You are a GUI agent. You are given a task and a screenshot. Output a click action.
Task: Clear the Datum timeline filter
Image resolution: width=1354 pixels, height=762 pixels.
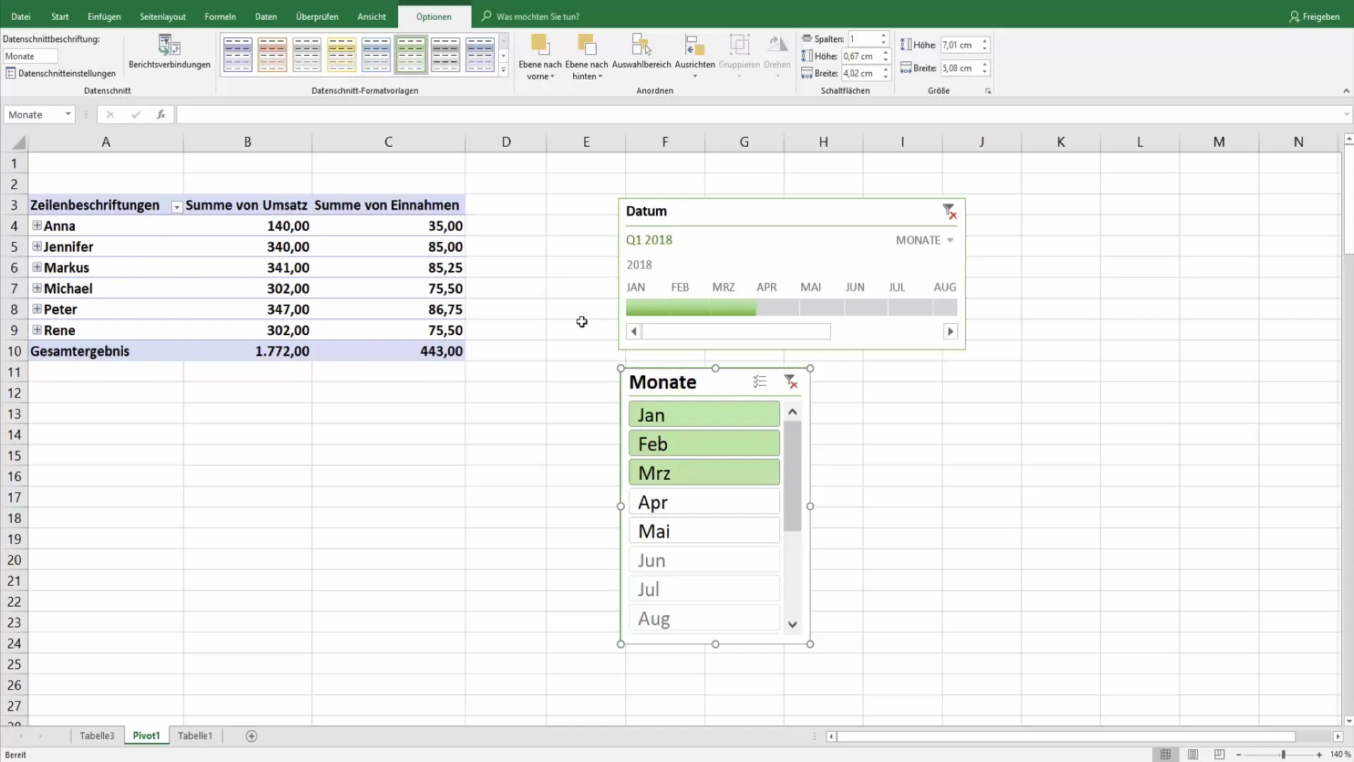pyautogui.click(x=949, y=211)
